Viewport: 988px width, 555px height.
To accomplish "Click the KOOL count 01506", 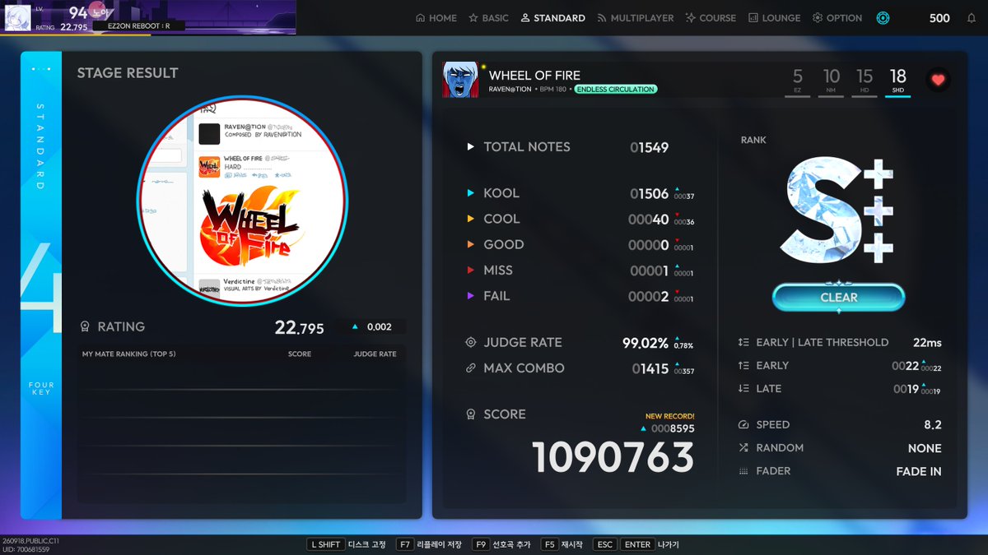I will pyautogui.click(x=650, y=194).
